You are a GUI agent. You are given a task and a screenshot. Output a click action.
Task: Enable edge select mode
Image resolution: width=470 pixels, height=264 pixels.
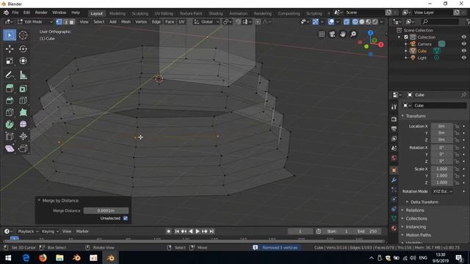(65, 22)
